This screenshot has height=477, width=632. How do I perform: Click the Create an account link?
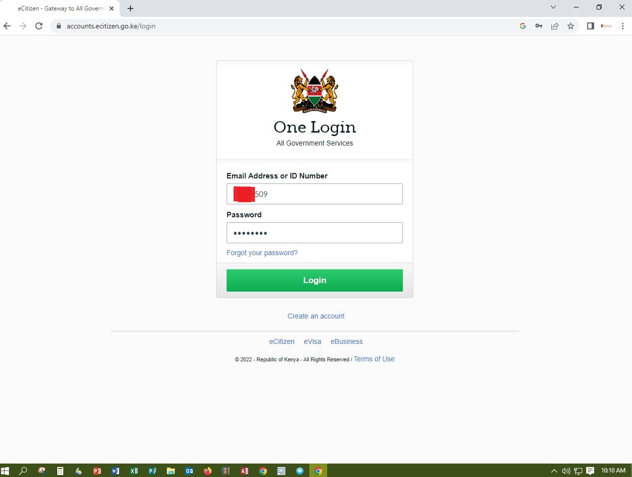(316, 316)
